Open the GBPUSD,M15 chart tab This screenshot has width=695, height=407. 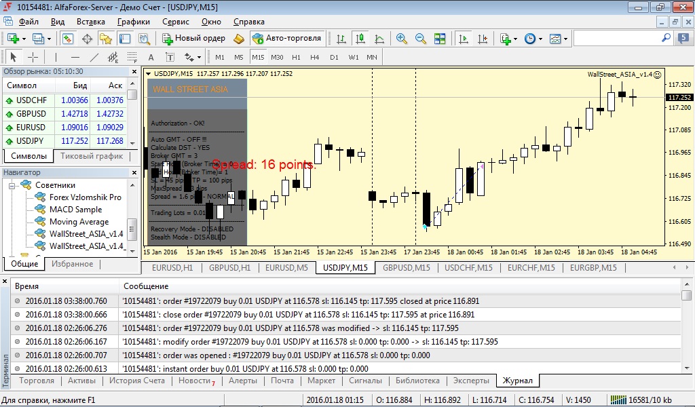[x=407, y=267]
